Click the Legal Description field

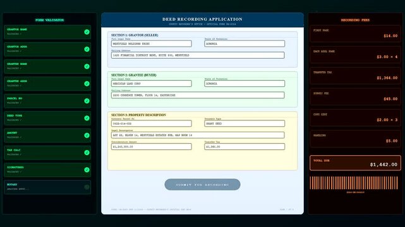click(x=198, y=135)
